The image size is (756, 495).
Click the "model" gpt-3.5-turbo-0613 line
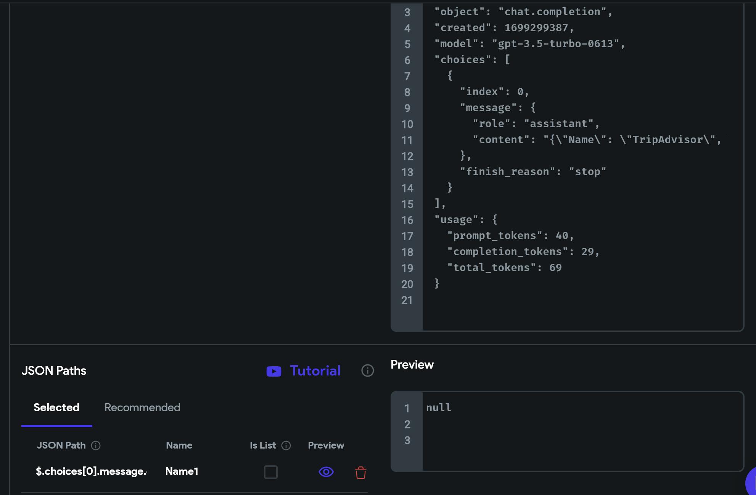[x=529, y=44]
